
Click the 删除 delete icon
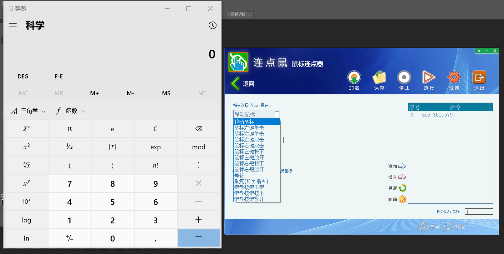(402, 199)
